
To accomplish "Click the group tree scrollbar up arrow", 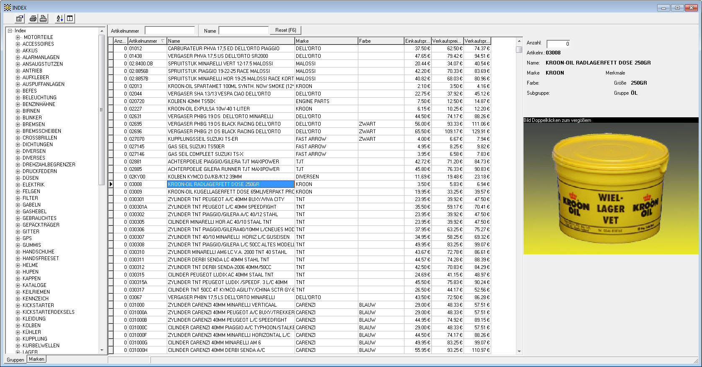I will click(x=101, y=31).
